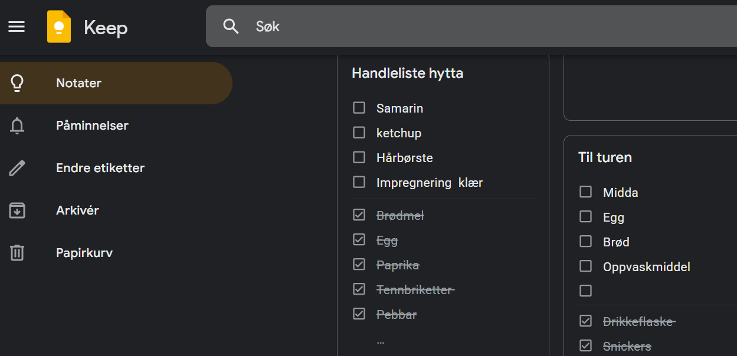Screen dimensions: 737x356
Task: Open the Påminnelser section
Action: (x=92, y=126)
